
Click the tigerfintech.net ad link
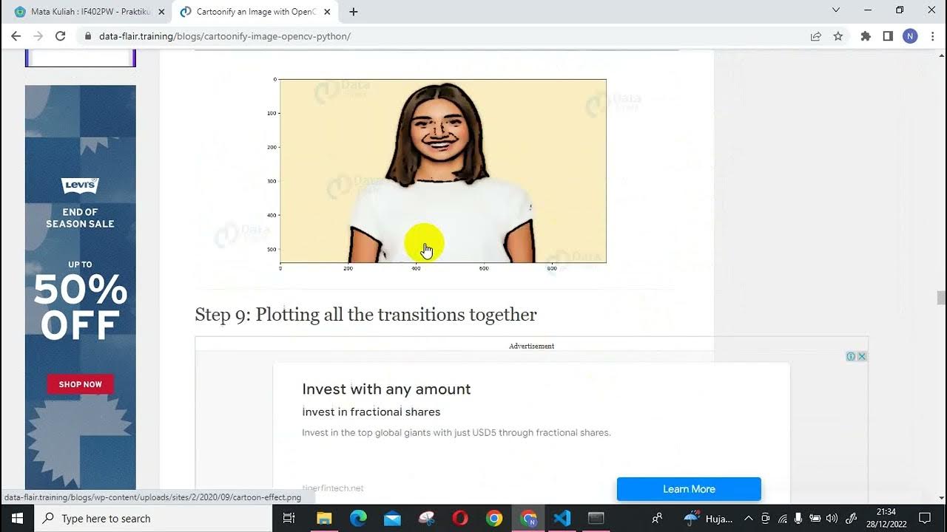point(333,488)
